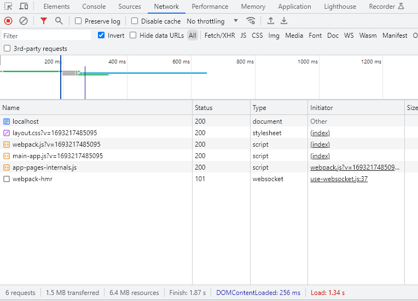
Task: Click the app-pages-internals.js script icon
Action: click(x=7, y=167)
